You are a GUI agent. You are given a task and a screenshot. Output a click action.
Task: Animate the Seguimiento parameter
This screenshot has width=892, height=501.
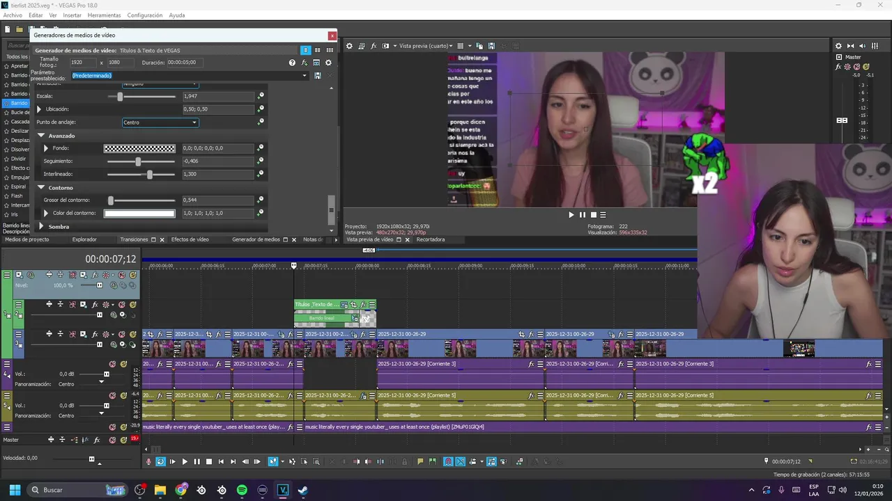[261, 161]
